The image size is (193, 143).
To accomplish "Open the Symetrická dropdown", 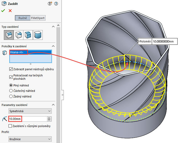I will [x=30, y=111].
